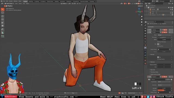Image resolution: width=174 pixels, height=98 pixels.
Task: Switch to the UV Editing workspace tab
Action: coord(43,1)
